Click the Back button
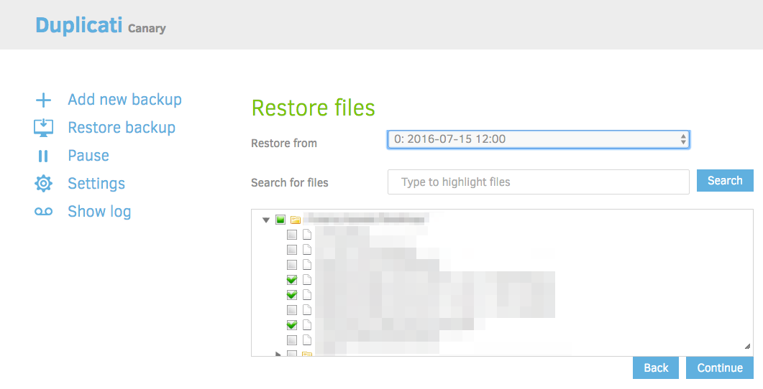 (656, 367)
